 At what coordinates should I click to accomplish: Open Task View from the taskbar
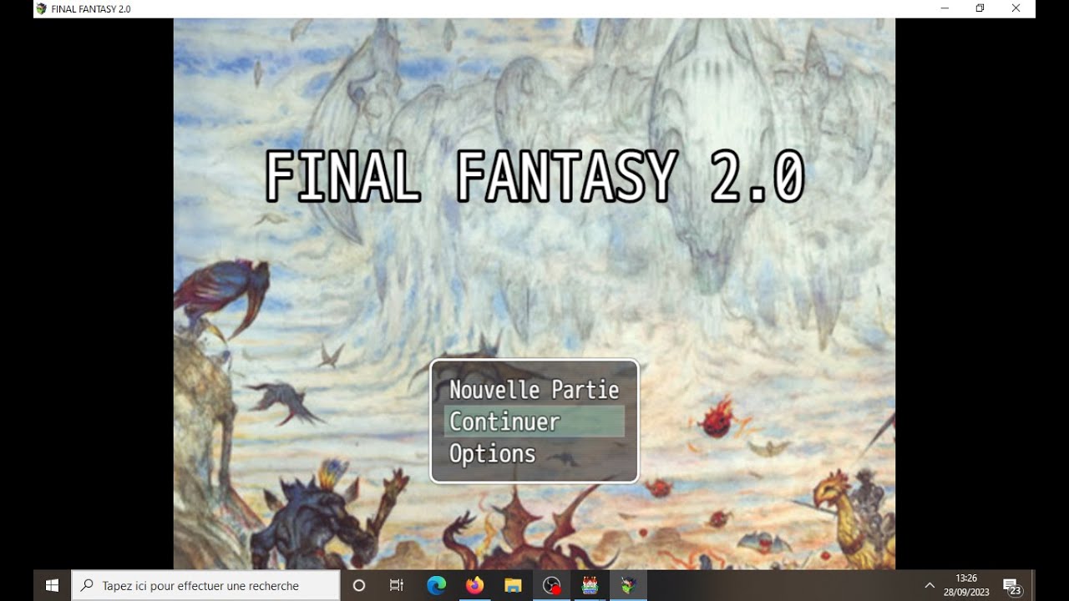[397, 586]
